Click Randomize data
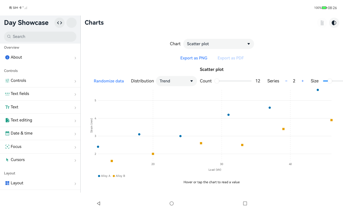This screenshot has height=214, width=343. click(x=109, y=81)
